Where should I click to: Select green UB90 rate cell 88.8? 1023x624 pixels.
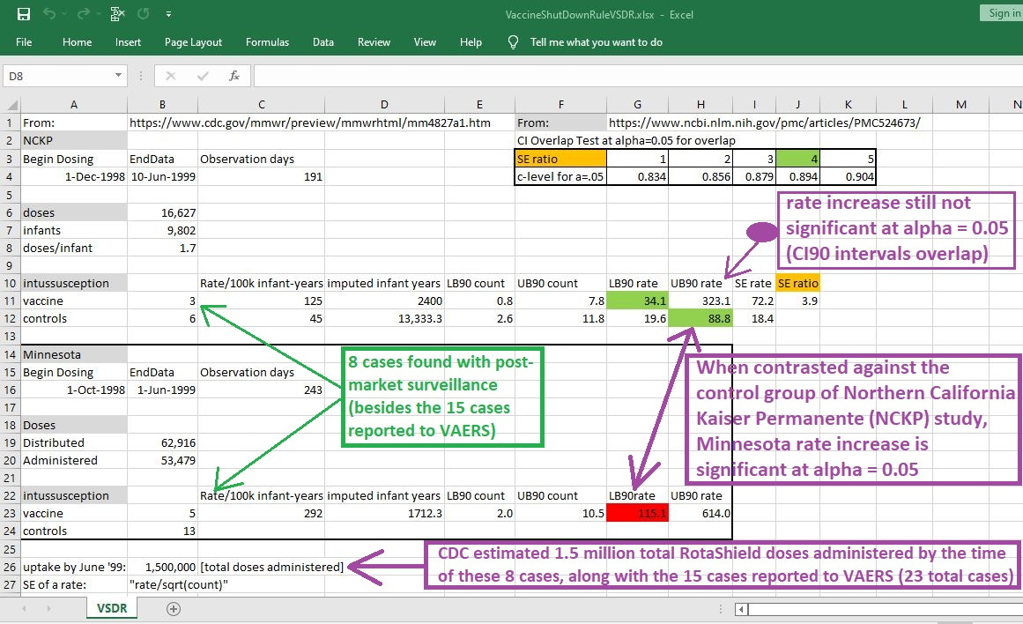700,318
